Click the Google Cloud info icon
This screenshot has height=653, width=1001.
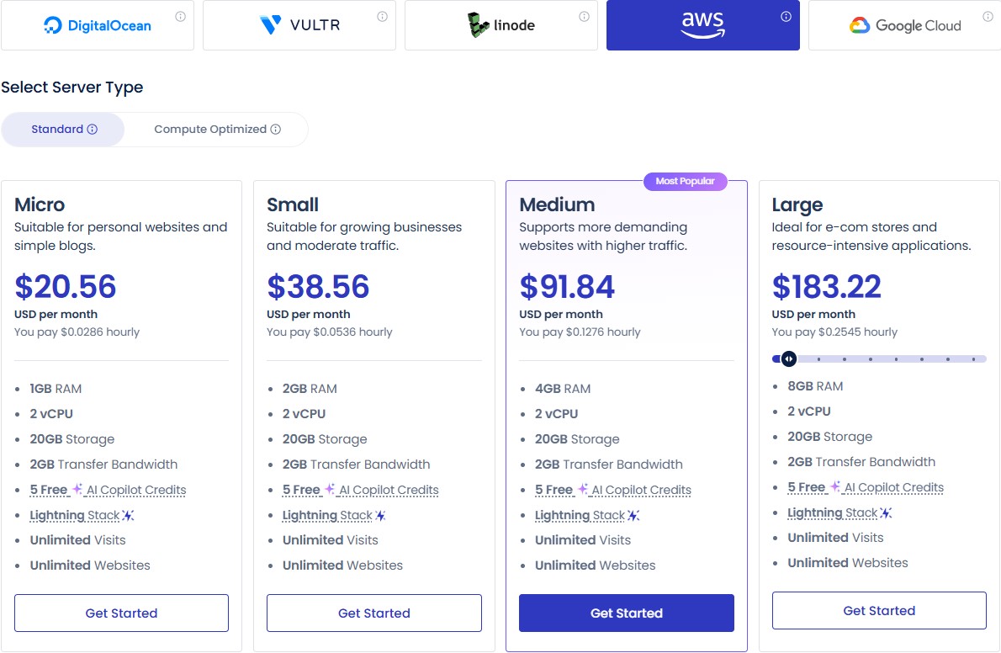tap(987, 14)
